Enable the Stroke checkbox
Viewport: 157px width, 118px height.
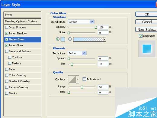coord(7,93)
